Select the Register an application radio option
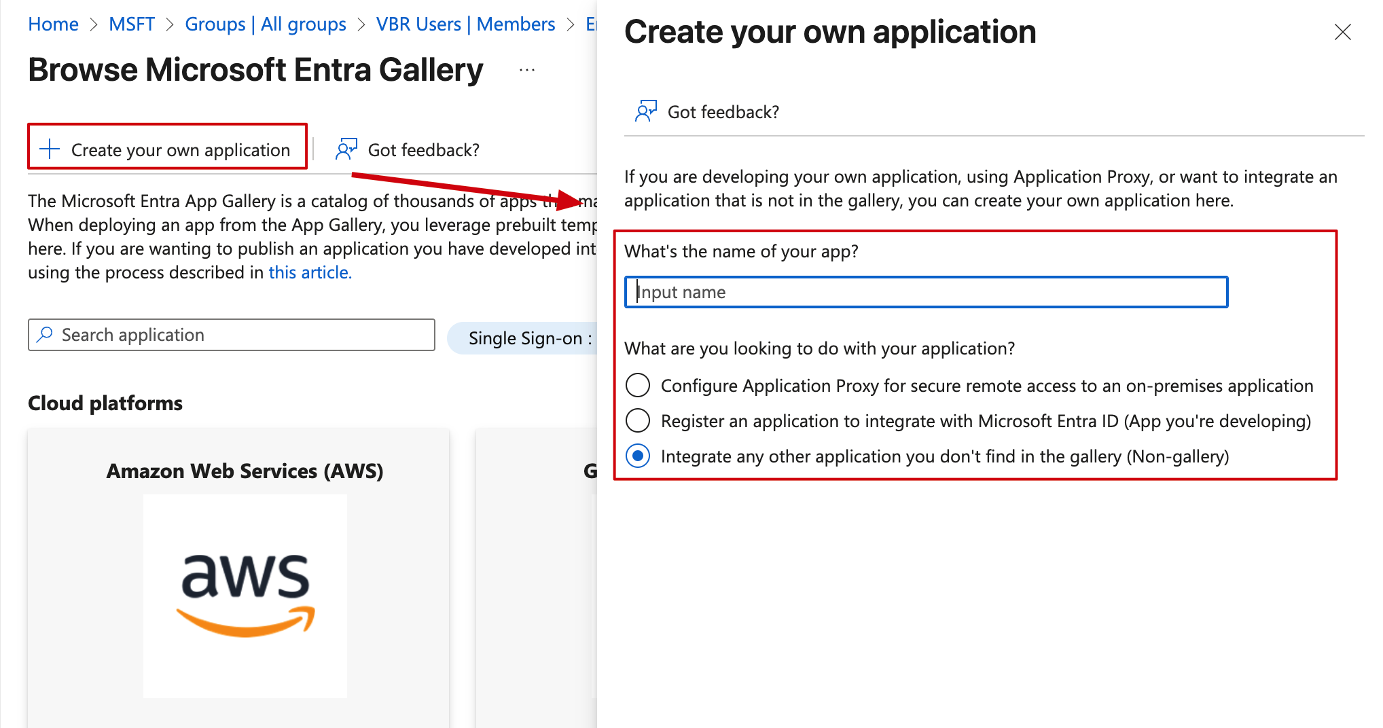This screenshot has height=728, width=1383. click(638, 420)
